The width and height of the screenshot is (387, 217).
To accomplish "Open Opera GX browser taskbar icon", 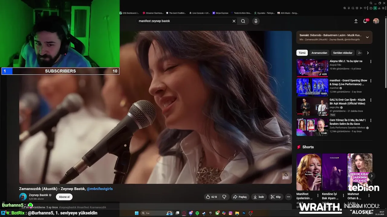I will tap(184, 213).
